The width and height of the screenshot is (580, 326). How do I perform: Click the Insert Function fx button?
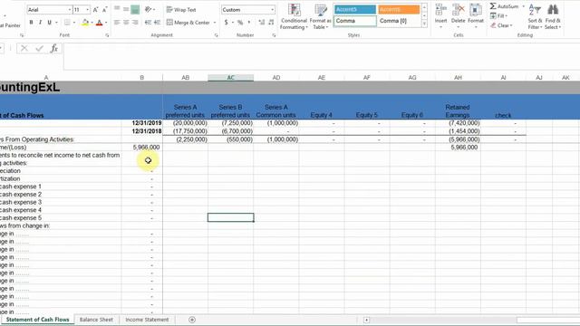point(54,48)
